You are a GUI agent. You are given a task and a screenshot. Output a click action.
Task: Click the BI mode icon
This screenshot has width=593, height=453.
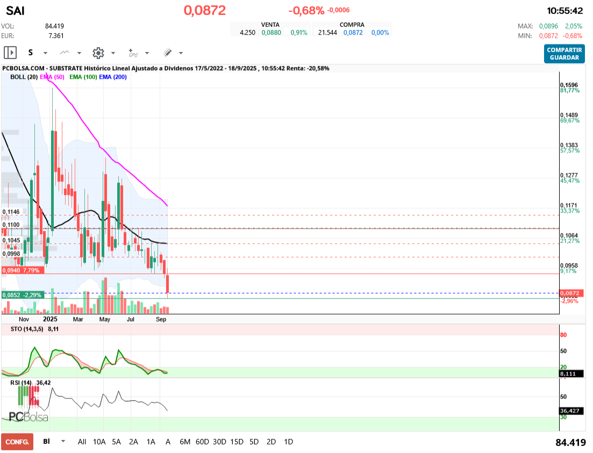click(x=47, y=442)
